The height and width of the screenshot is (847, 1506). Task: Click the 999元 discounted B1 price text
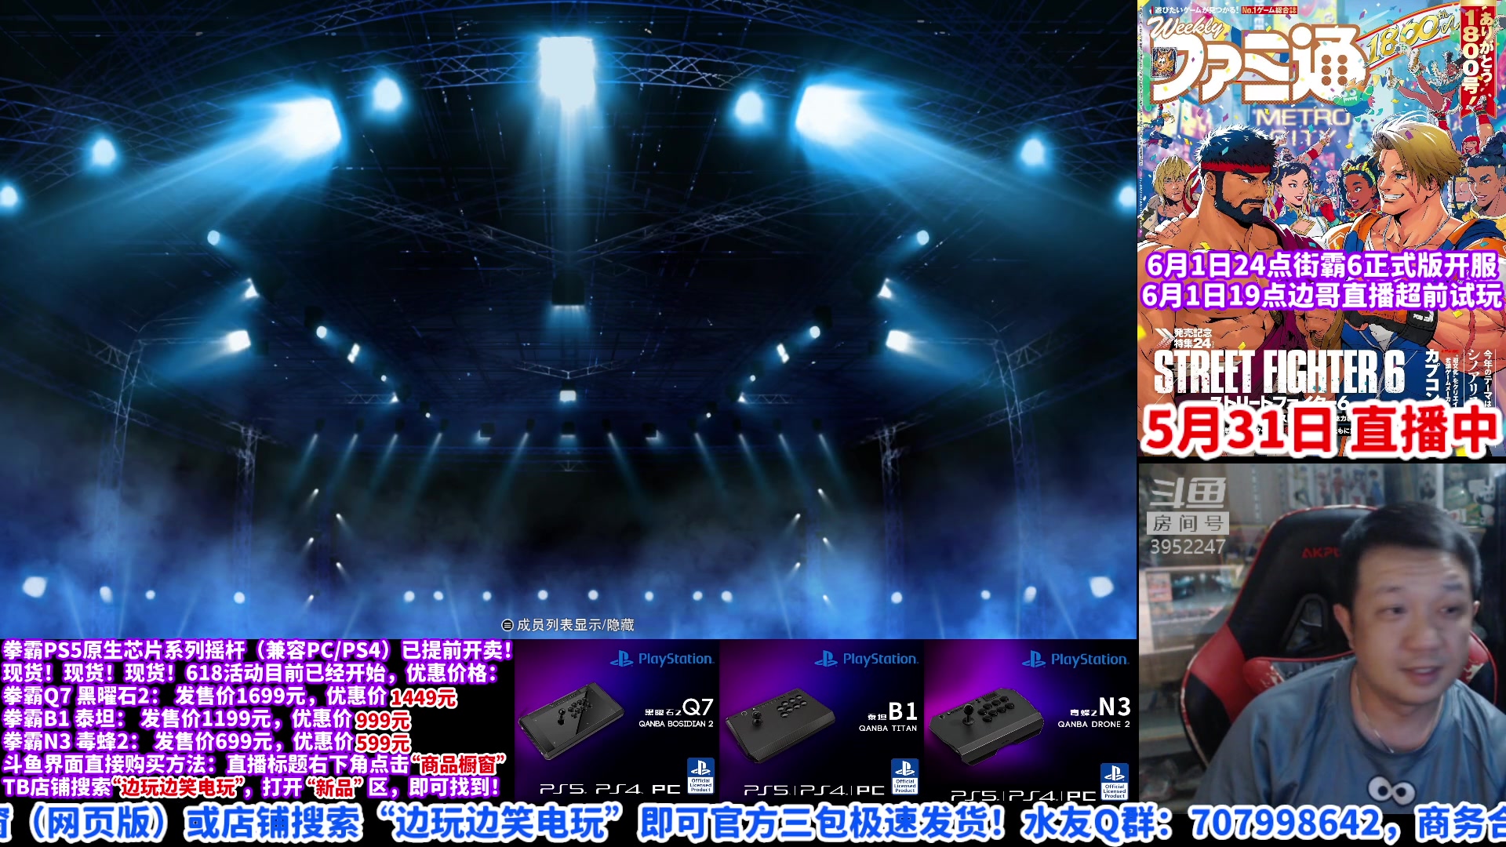(x=383, y=719)
